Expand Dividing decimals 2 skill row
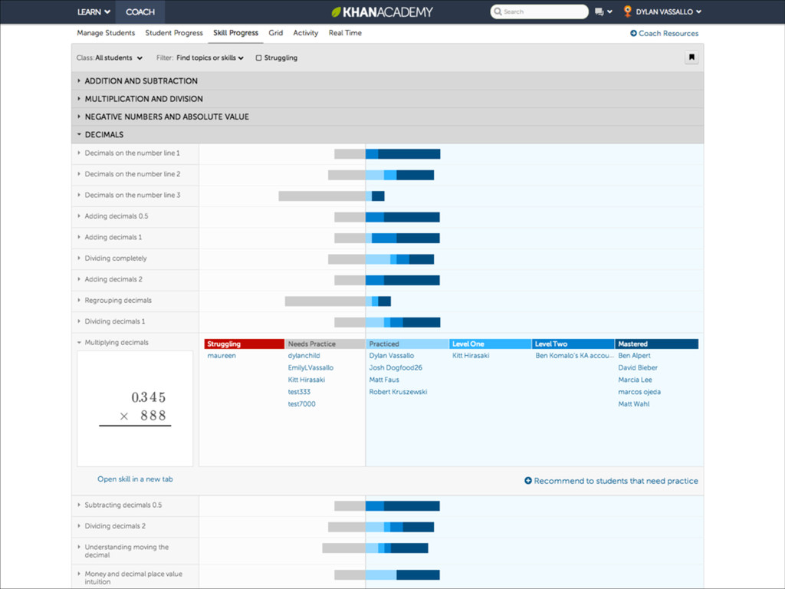785x589 pixels. tap(112, 526)
